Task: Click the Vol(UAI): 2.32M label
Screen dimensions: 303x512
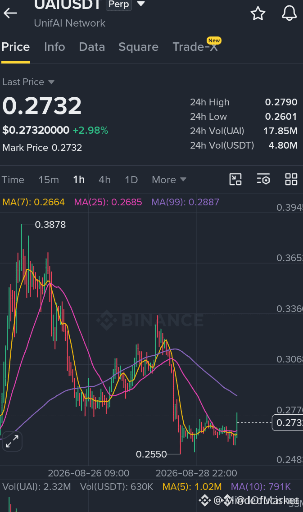Action: click(36, 487)
